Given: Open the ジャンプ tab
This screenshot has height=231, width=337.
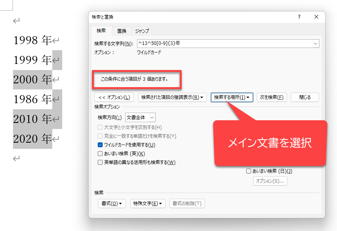Looking at the screenshot, I should pyautogui.click(x=142, y=31).
